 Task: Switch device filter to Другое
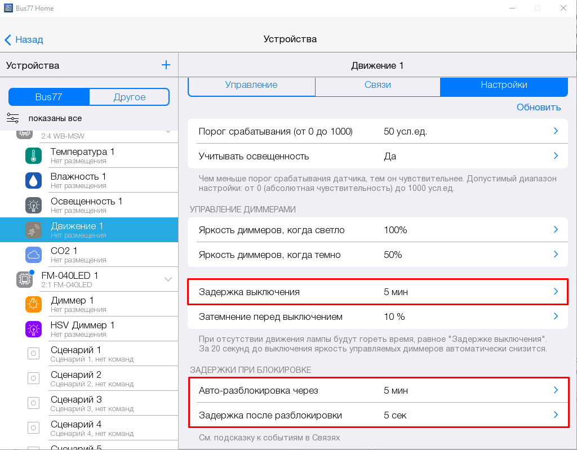click(129, 97)
